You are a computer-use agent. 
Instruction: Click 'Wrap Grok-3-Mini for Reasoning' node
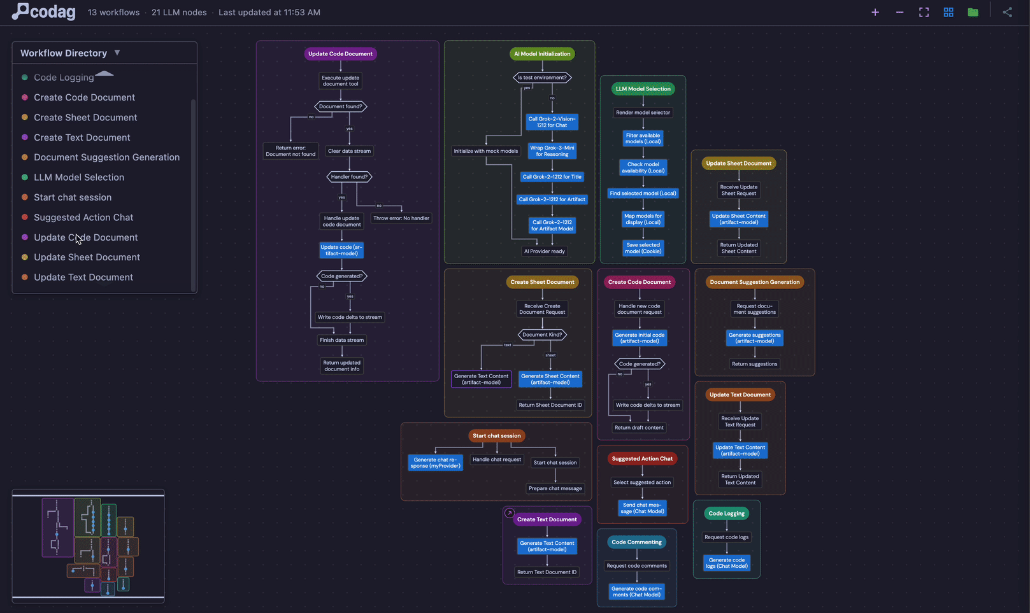tap(552, 151)
